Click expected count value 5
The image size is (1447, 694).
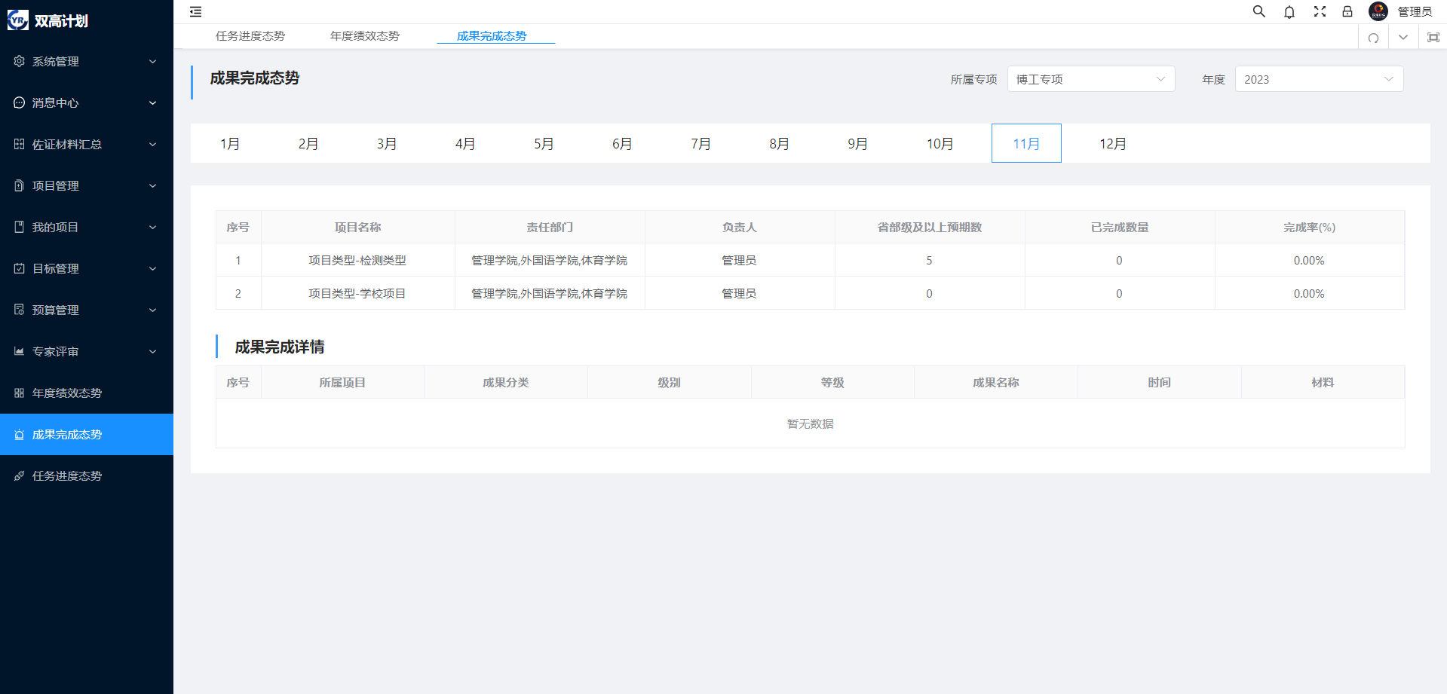[929, 260]
